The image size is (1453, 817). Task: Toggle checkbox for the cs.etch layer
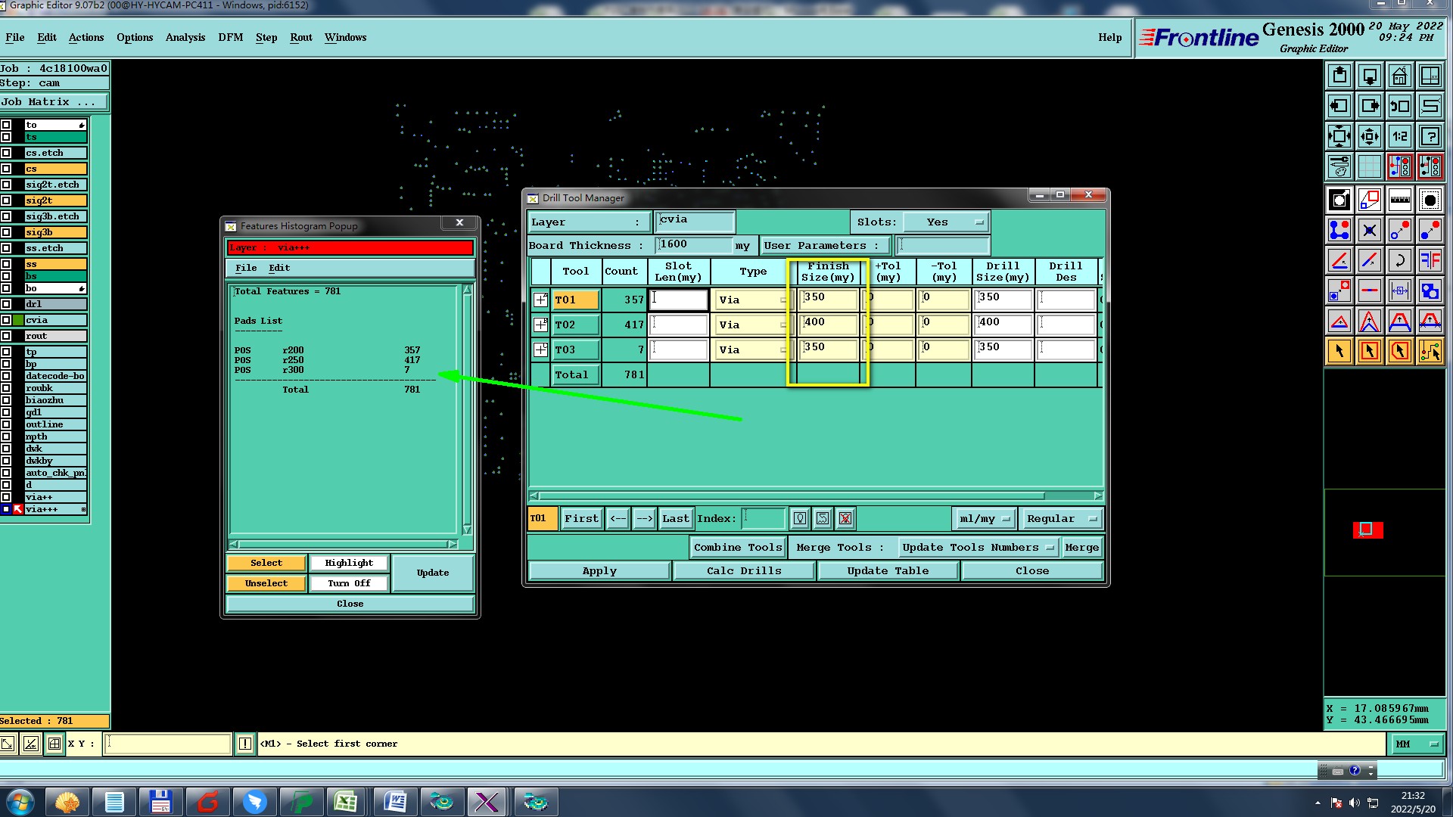[6, 153]
